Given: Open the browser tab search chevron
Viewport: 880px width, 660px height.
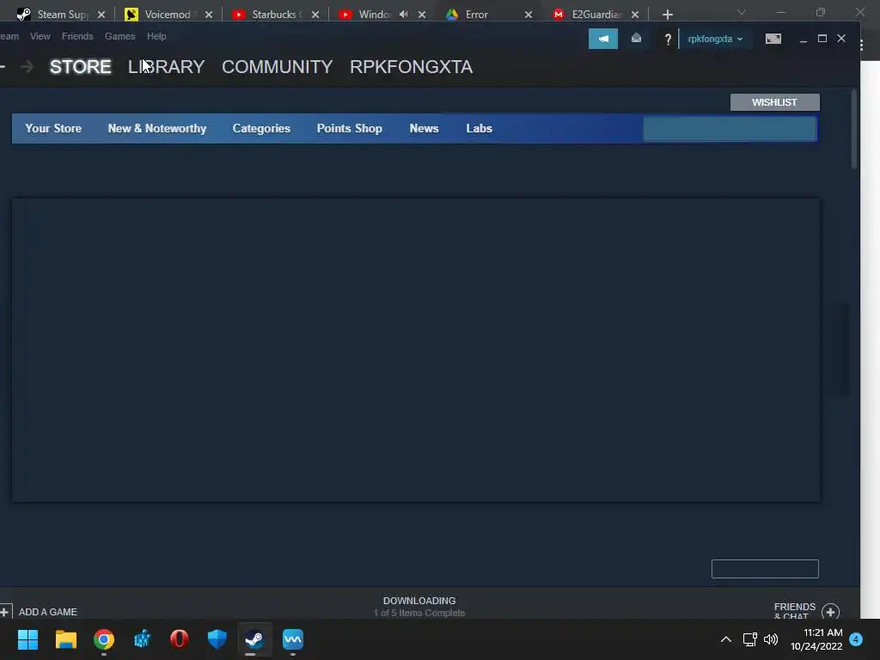Looking at the screenshot, I should pos(742,12).
